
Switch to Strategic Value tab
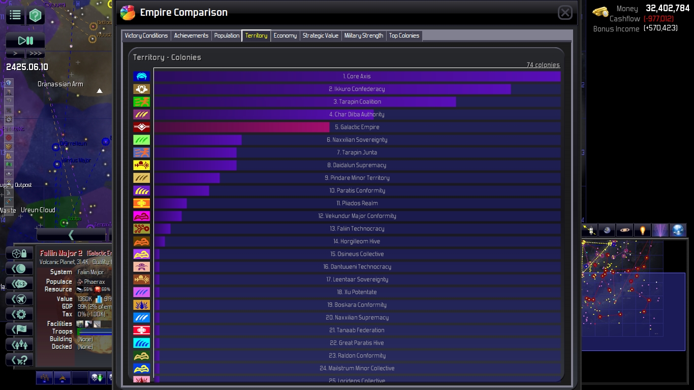pyautogui.click(x=320, y=36)
